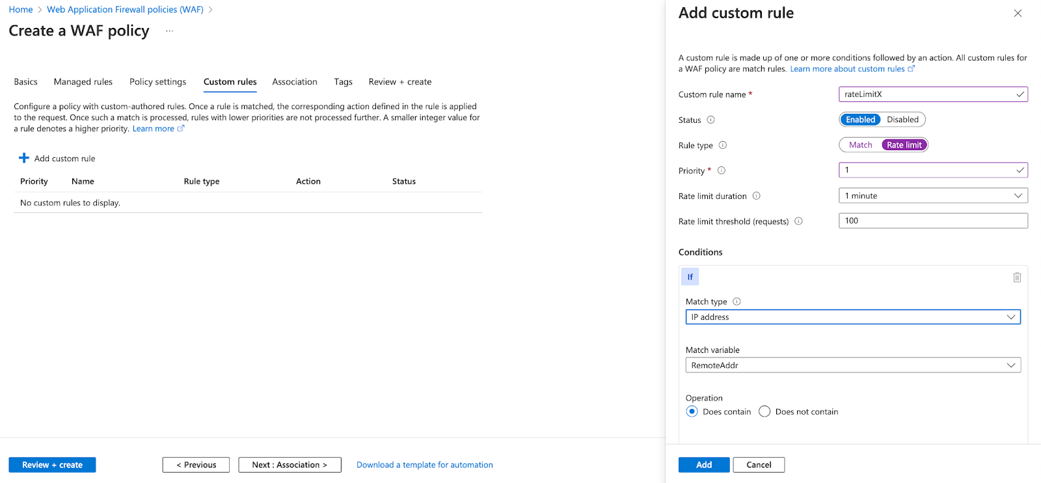Image resolution: width=1041 pixels, height=483 pixels.
Task: Switch to the Managed rules tab
Action: pyautogui.click(x=83, y=82)
